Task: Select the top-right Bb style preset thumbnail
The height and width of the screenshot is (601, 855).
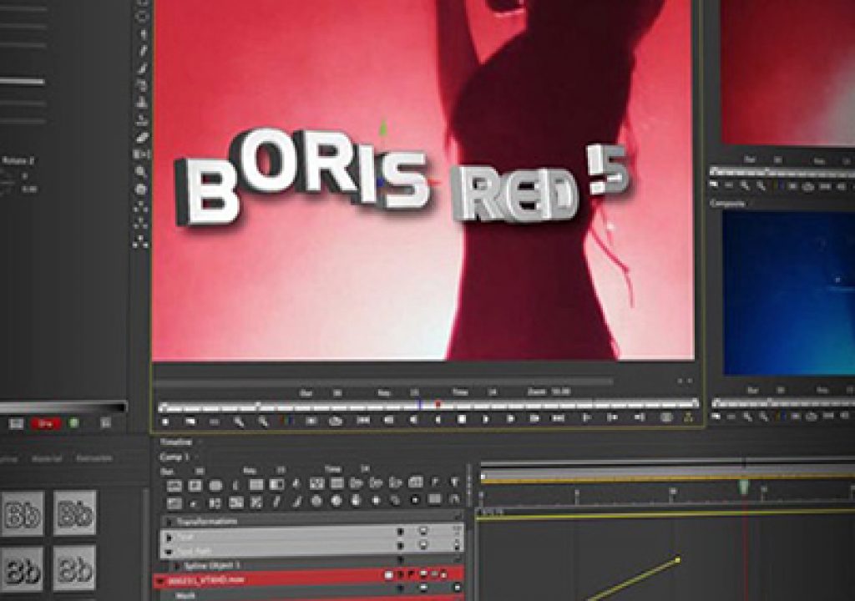Action: pos(74,513)
